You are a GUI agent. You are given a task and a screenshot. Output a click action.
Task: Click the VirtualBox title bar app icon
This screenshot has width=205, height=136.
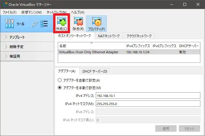pyautogui.click(x=5, y=4)
